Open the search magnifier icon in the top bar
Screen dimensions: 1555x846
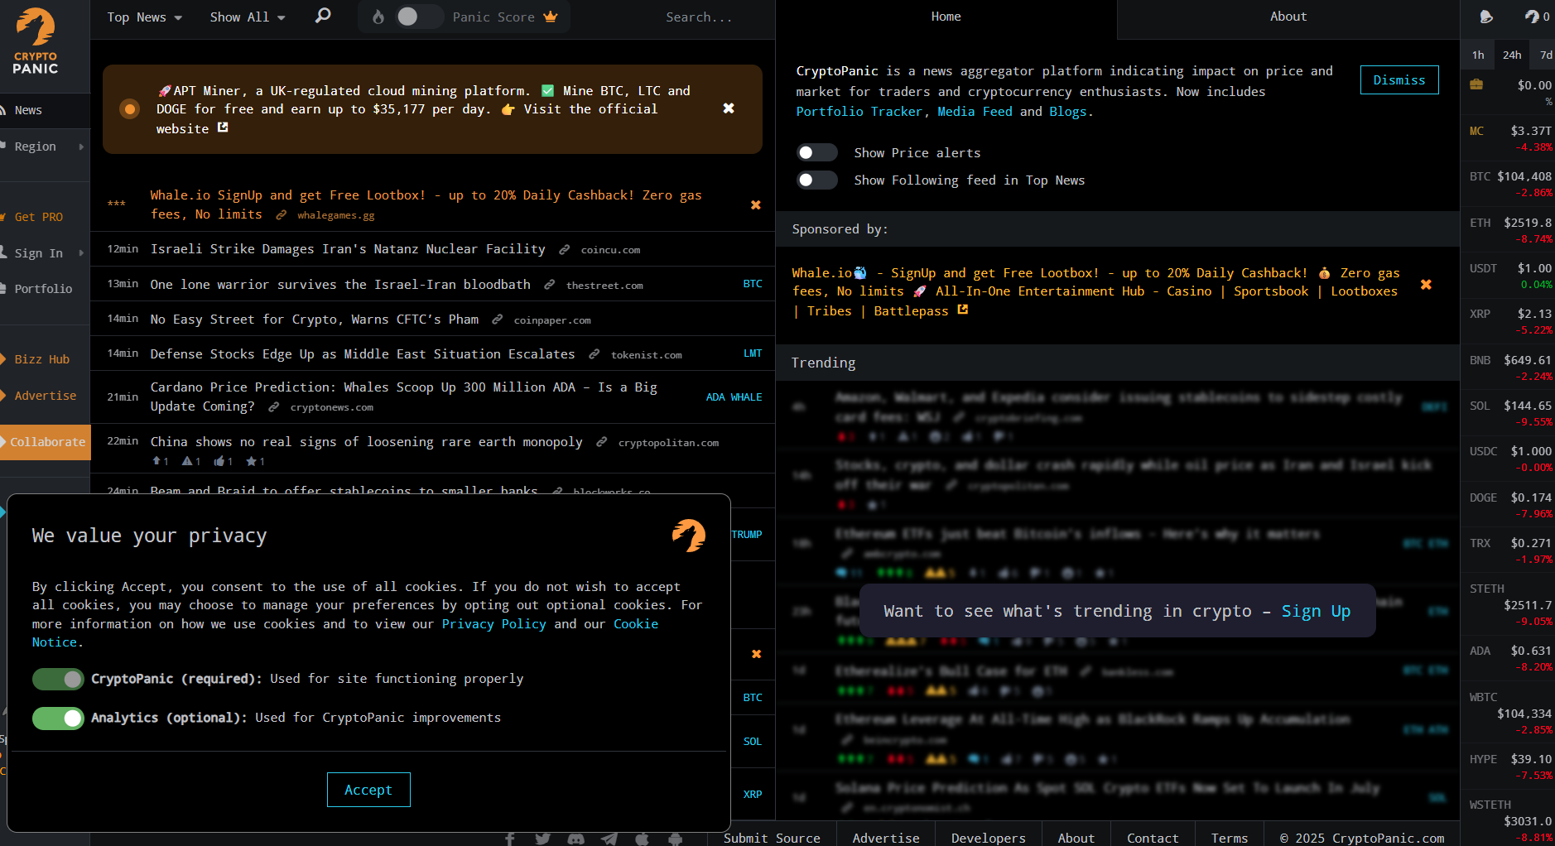tap(323, 16)
